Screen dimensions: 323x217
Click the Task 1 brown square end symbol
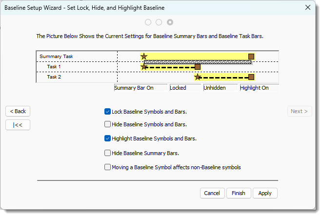pos(198,66)
